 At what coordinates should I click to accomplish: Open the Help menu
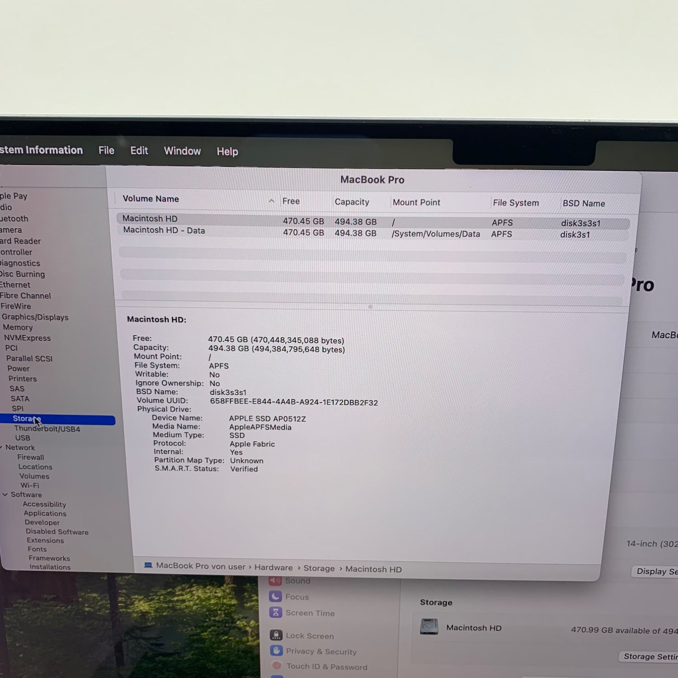point(227,151)
